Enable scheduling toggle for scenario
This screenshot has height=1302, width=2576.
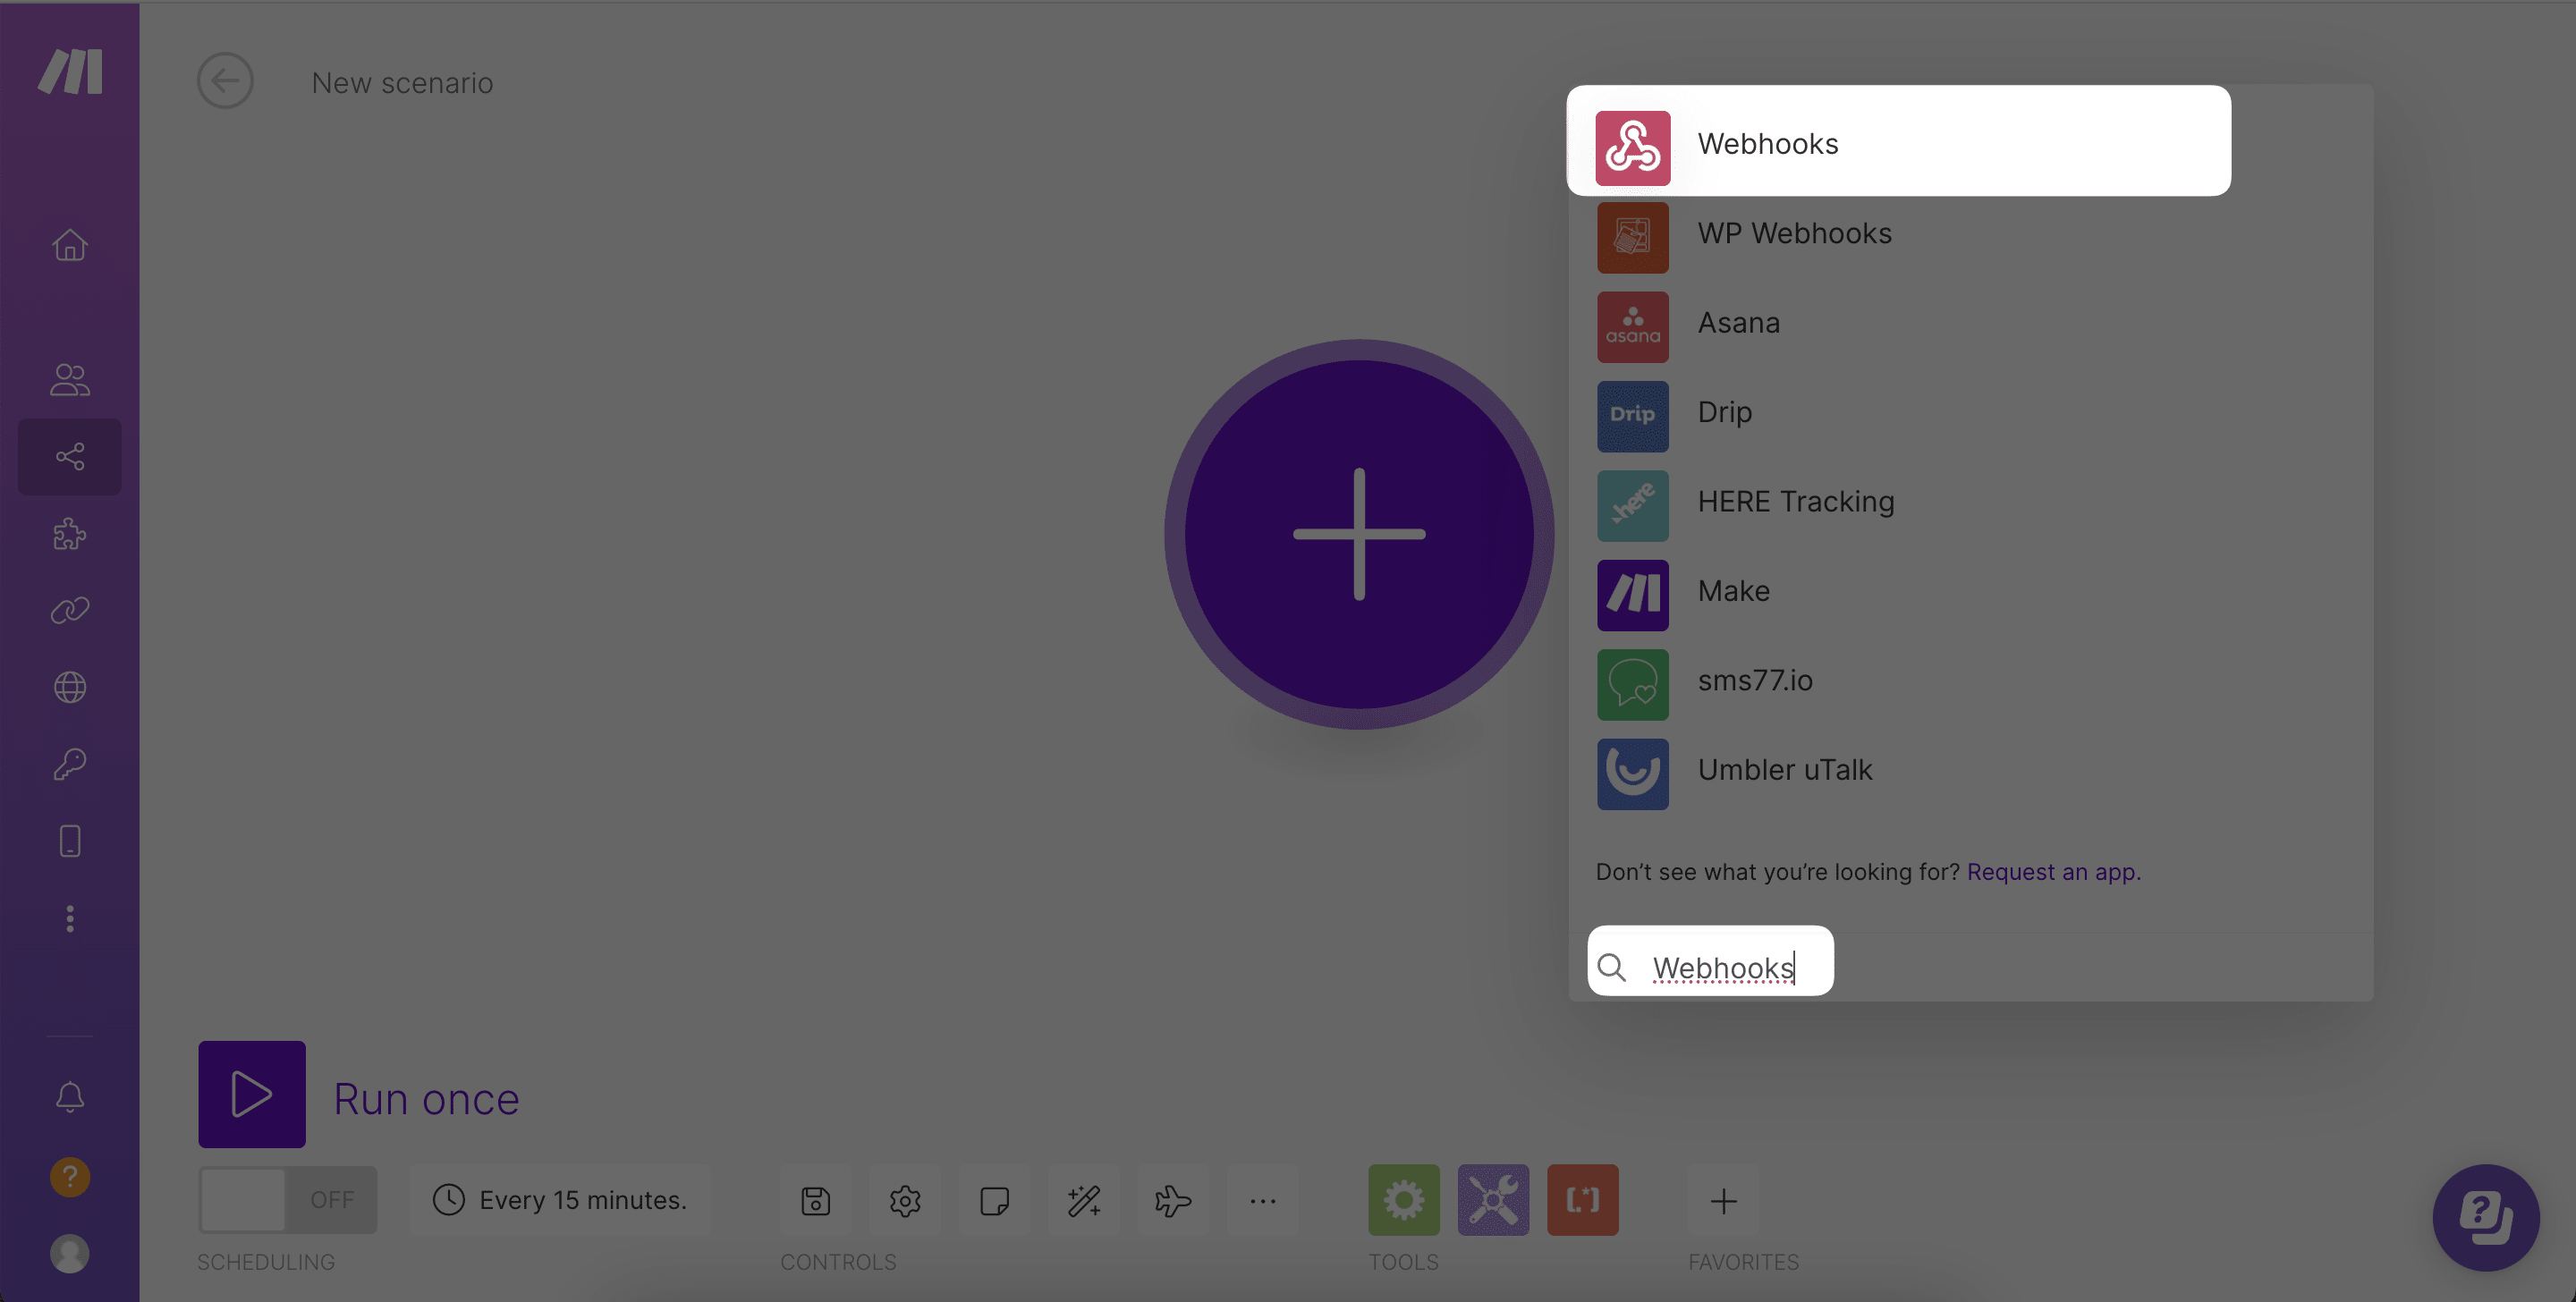point(287,1199)
